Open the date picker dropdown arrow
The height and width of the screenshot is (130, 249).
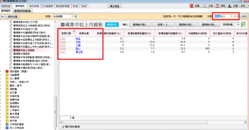(x=232, y=16)
